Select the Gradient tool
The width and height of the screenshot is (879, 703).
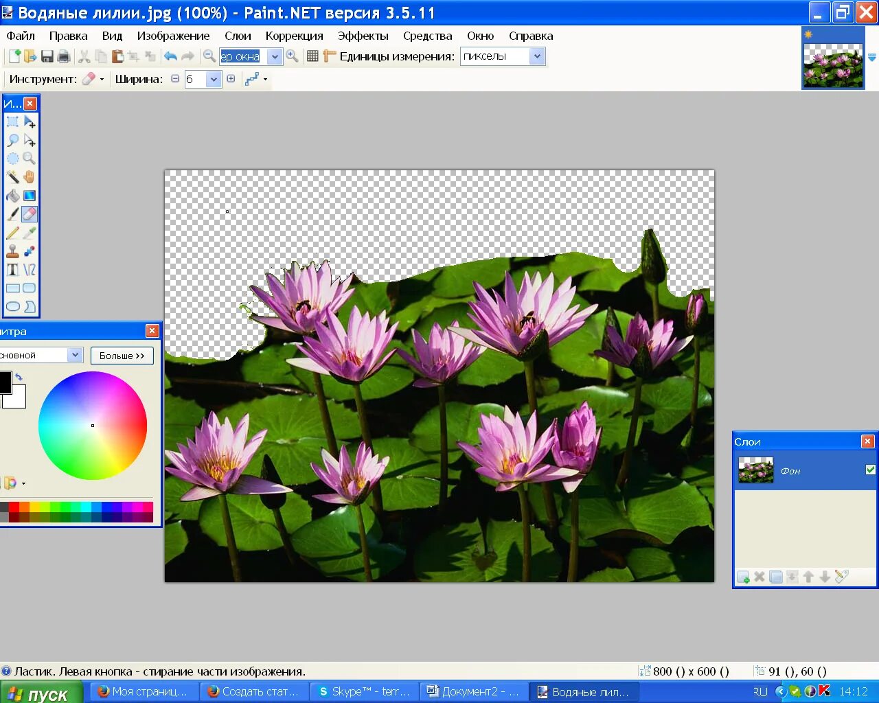(x=30, y=196)
